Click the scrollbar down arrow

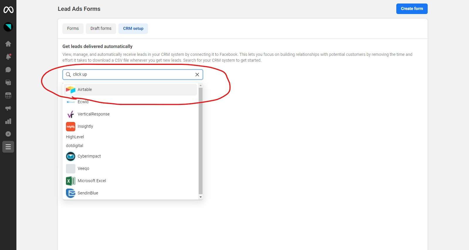coord(200,197)
